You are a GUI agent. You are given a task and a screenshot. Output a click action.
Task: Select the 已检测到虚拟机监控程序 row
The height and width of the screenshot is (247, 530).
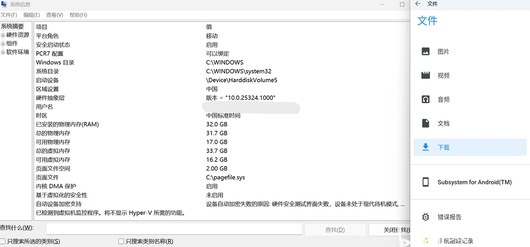(221, 213)
